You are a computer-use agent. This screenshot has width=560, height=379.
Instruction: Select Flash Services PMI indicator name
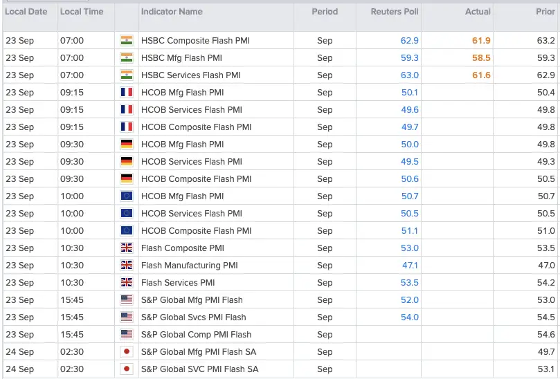coord(178,283)
